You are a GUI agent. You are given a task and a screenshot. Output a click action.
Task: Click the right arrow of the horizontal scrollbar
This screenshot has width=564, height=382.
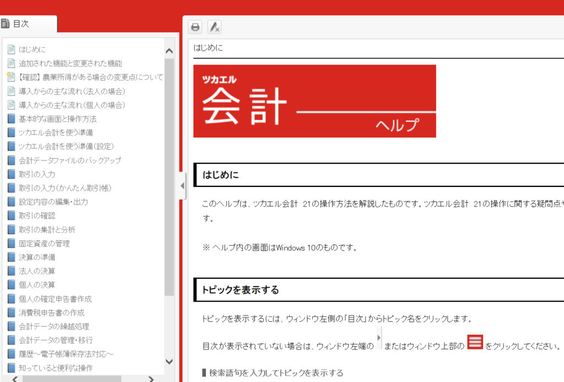(x=151, y=379)
